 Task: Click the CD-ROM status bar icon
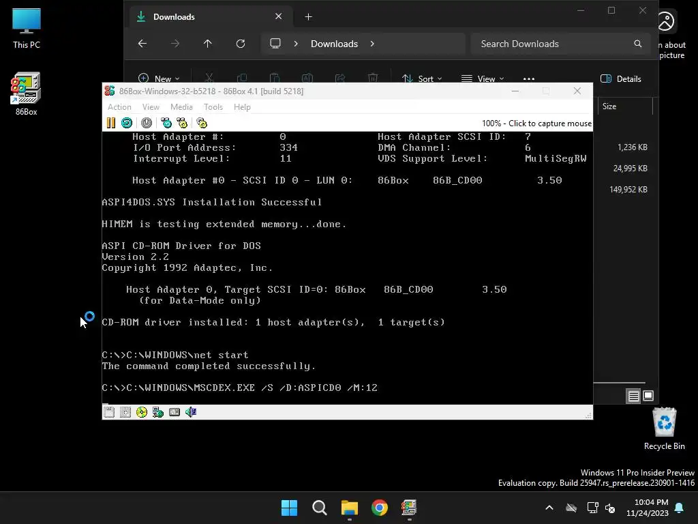click(x=142, y=412)
